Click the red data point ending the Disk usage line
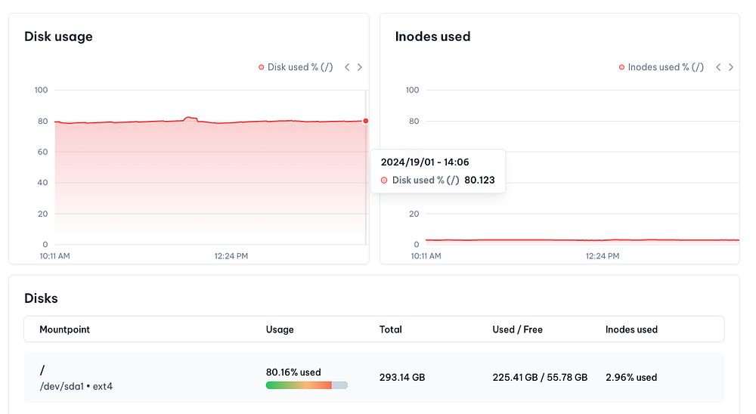Viewport: 756px width, 414px height. (366, 121)
